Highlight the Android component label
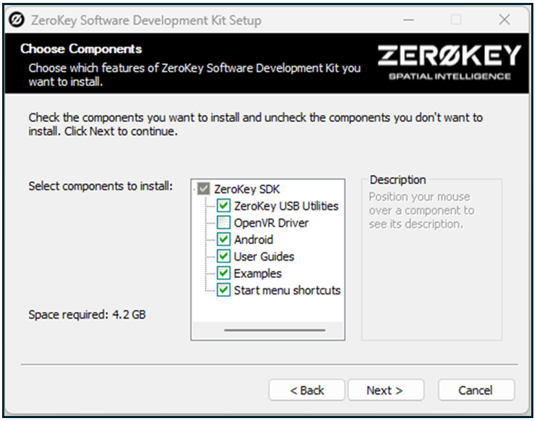This screenshot has height=421, width=537. 254,240
